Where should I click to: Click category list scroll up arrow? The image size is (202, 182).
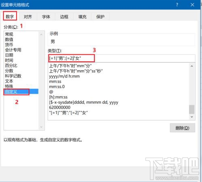click(x=41, y=35)
